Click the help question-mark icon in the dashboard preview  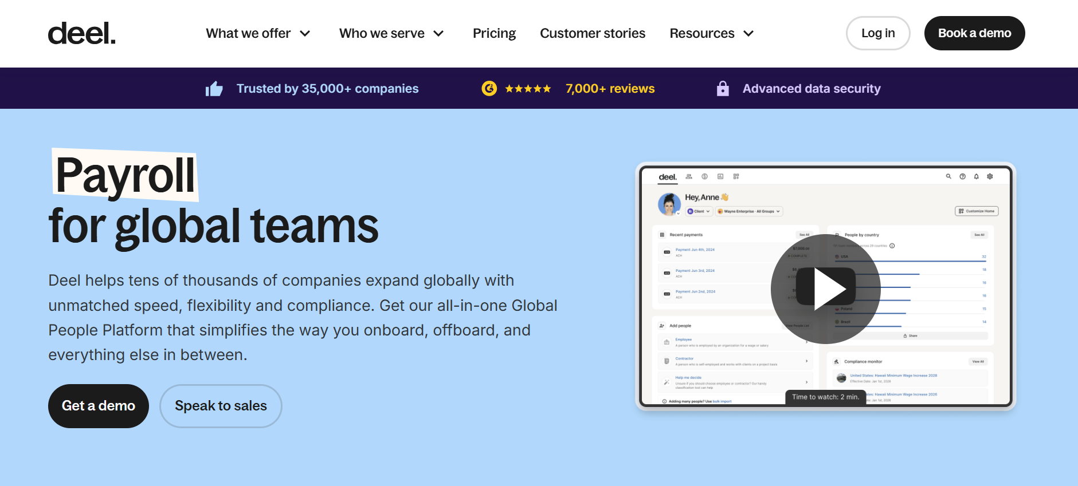click(962, 176)
